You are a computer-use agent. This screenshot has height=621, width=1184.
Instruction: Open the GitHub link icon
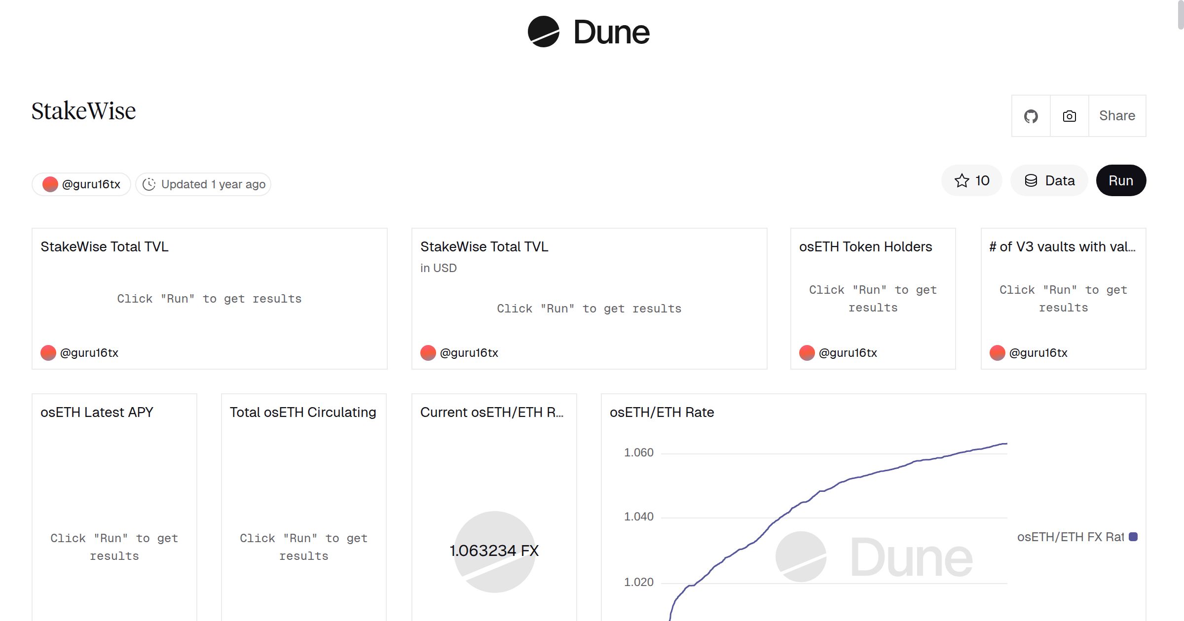[x=1031, y=116]
